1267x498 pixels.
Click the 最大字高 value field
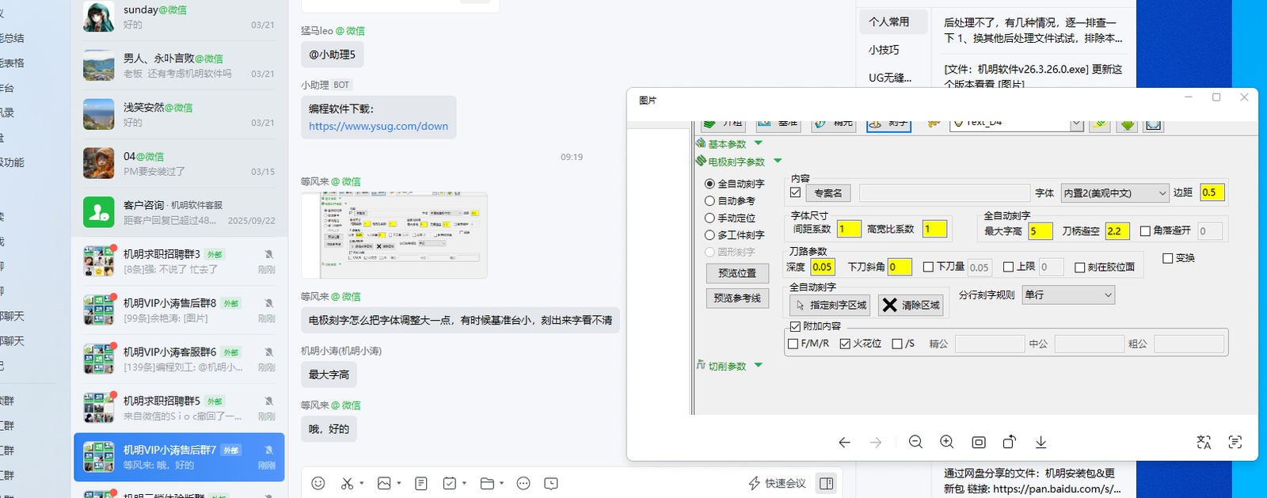coord(1041,231)
